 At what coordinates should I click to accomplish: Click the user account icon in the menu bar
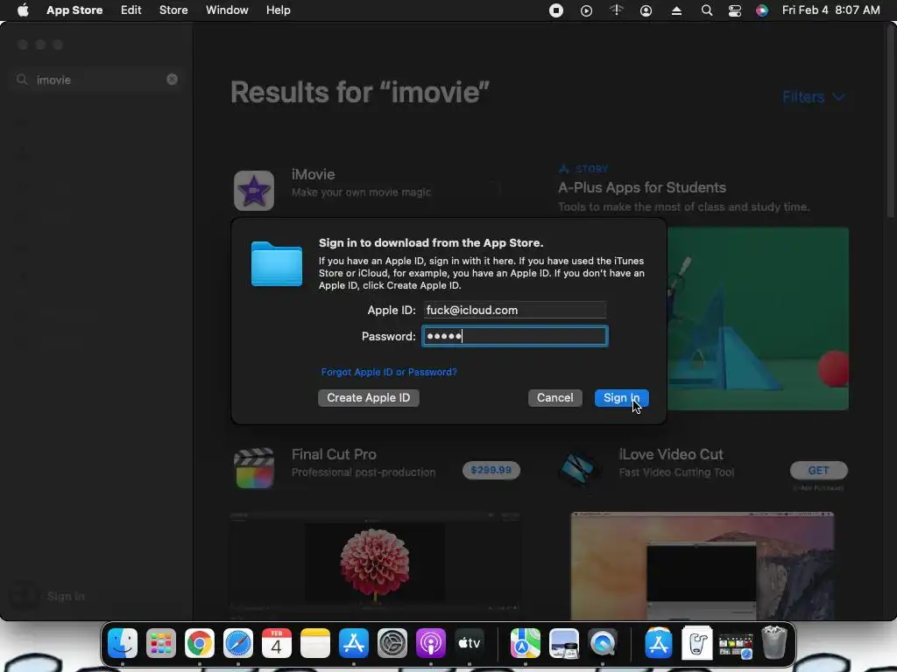[x=646, y=10]
